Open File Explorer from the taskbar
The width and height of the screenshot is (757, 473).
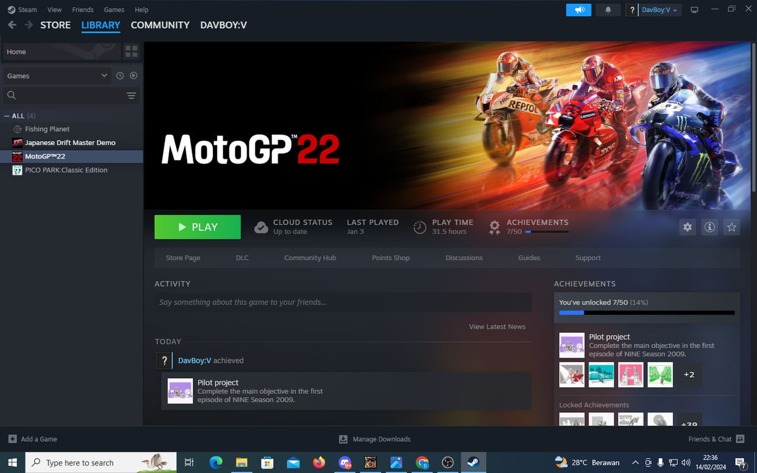(x=241, y=462)
